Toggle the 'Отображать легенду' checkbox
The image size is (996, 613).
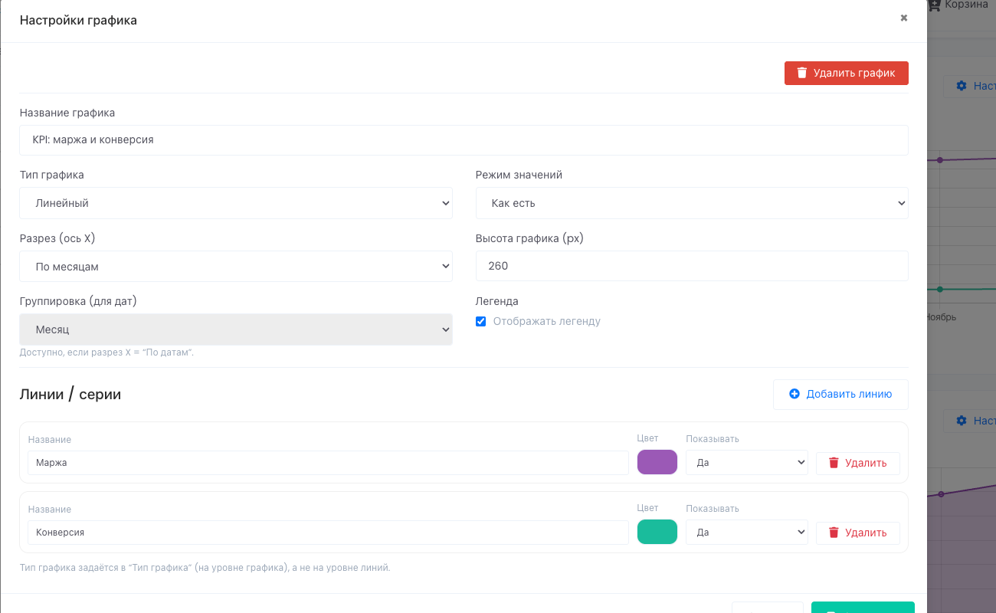pyautogui.click(x=480, y=321)
